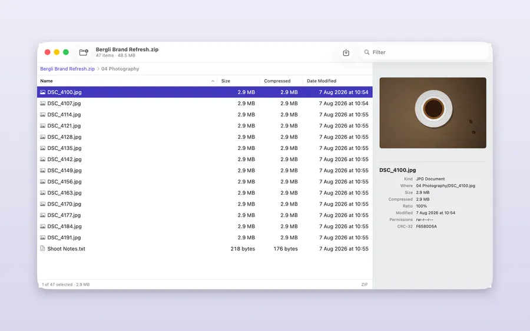Select file DSC_4100.jpg
Image resolution: width=530 pixels, height=331 pixels.
[x=205, y=92]
